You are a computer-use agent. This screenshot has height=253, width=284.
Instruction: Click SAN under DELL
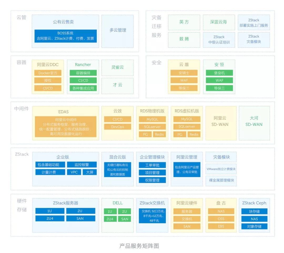tap(124, 219)
